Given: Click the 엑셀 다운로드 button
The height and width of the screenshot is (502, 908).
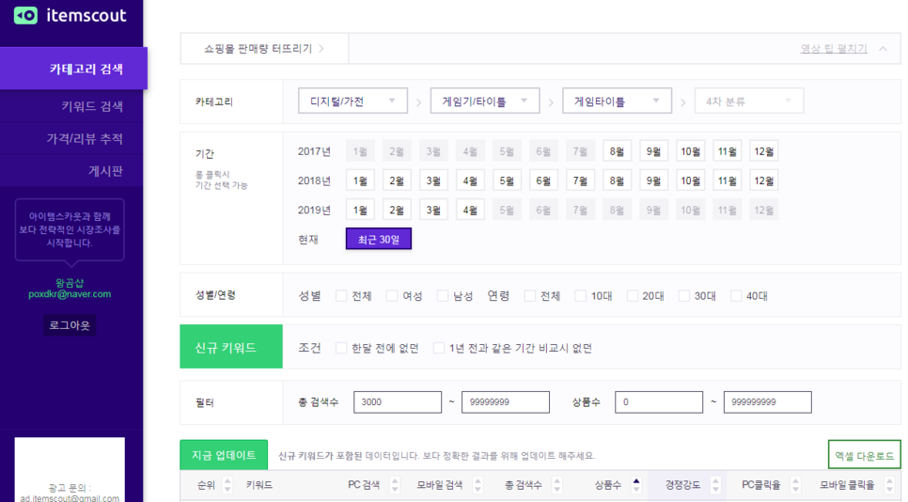Looking at the screenshot, I should [x=864, y=456].
